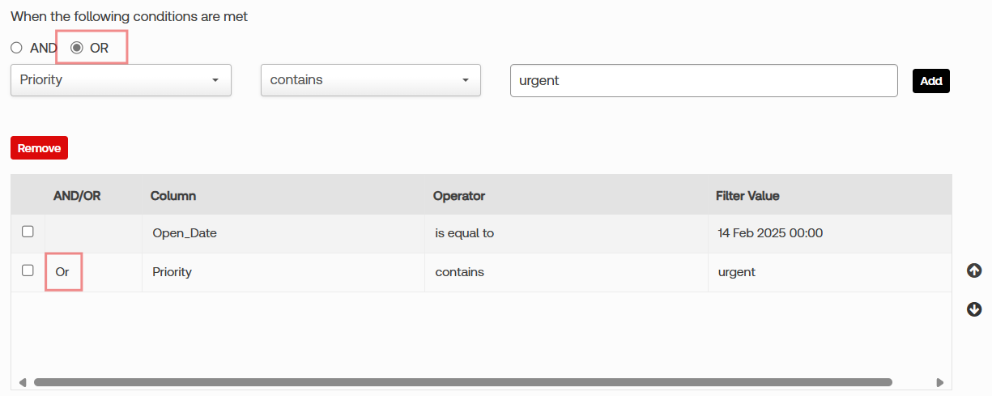Click the Operator table header

tap(459, 196)
